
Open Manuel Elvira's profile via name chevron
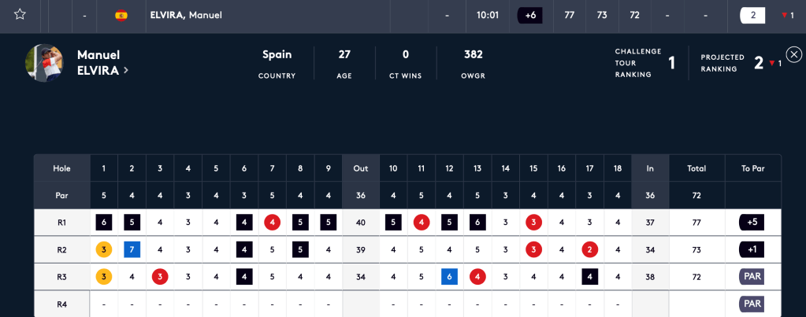[x=125, y=71]
